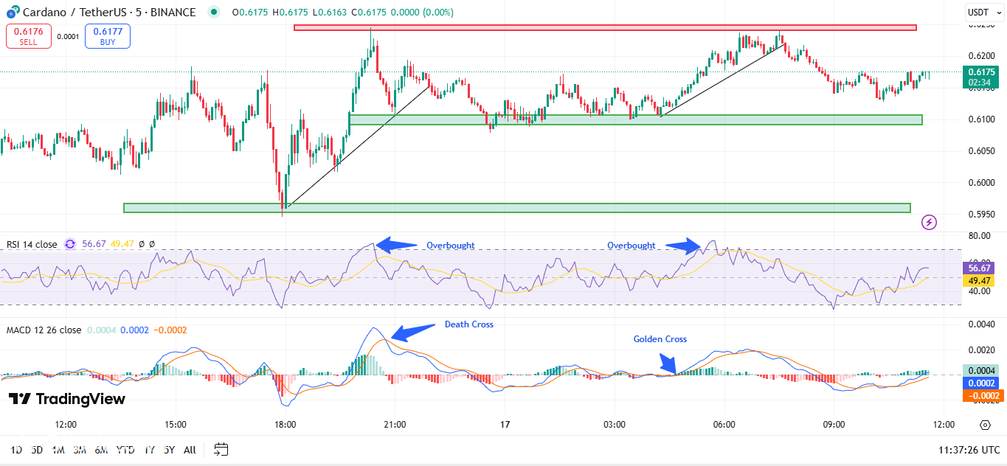
Task: Open chart settings target icon near time axis
Action: pyautogui.click(x=985, y=425)
